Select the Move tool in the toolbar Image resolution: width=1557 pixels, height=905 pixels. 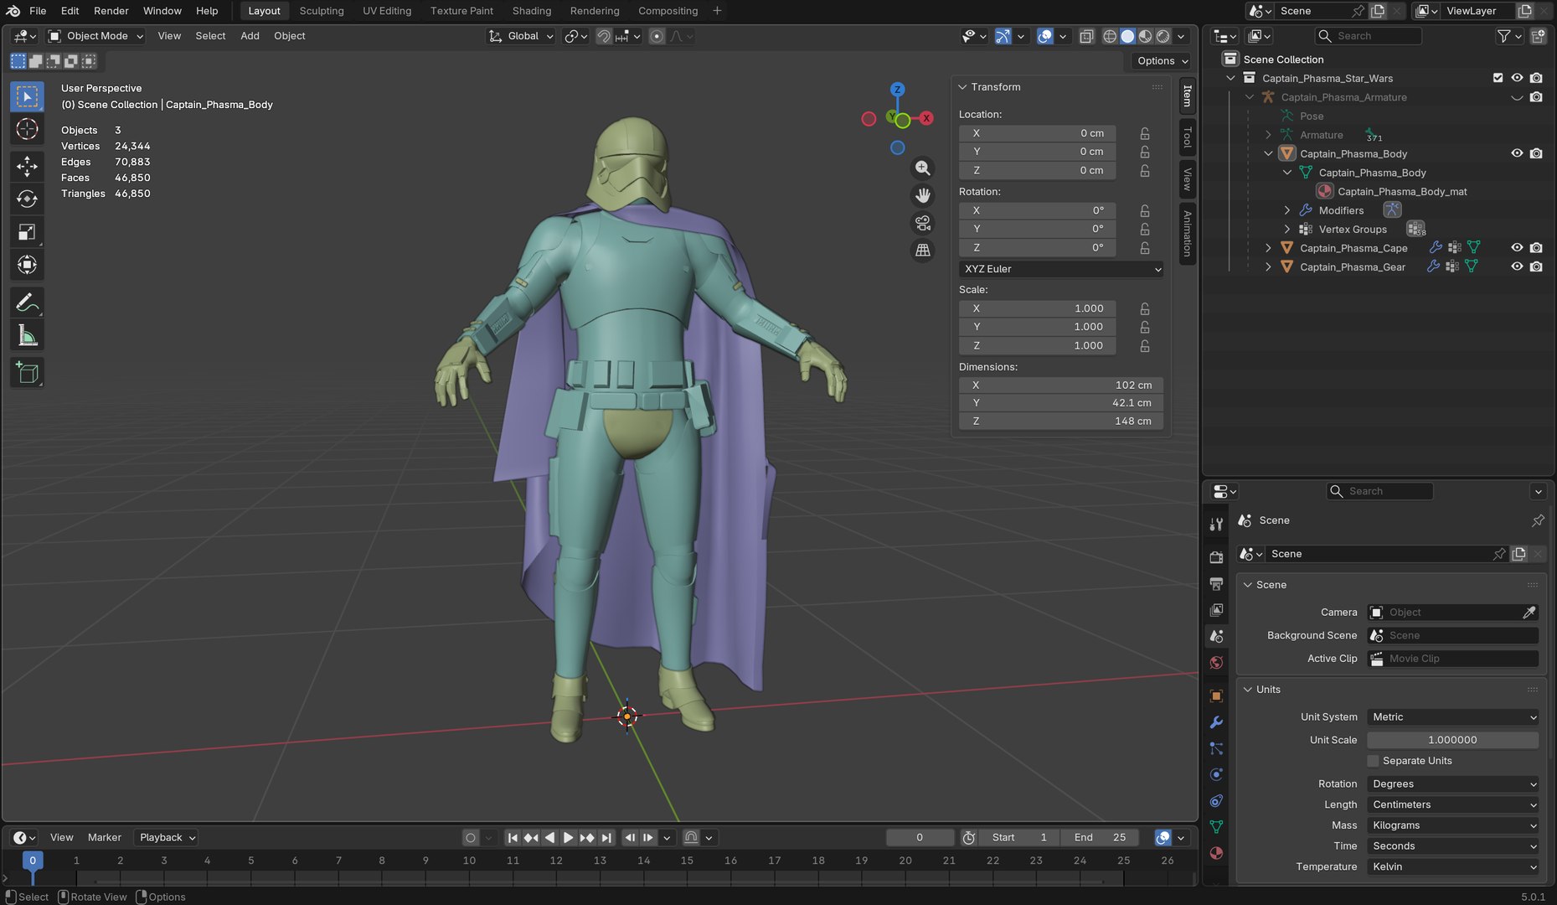(x=27, y=166)
